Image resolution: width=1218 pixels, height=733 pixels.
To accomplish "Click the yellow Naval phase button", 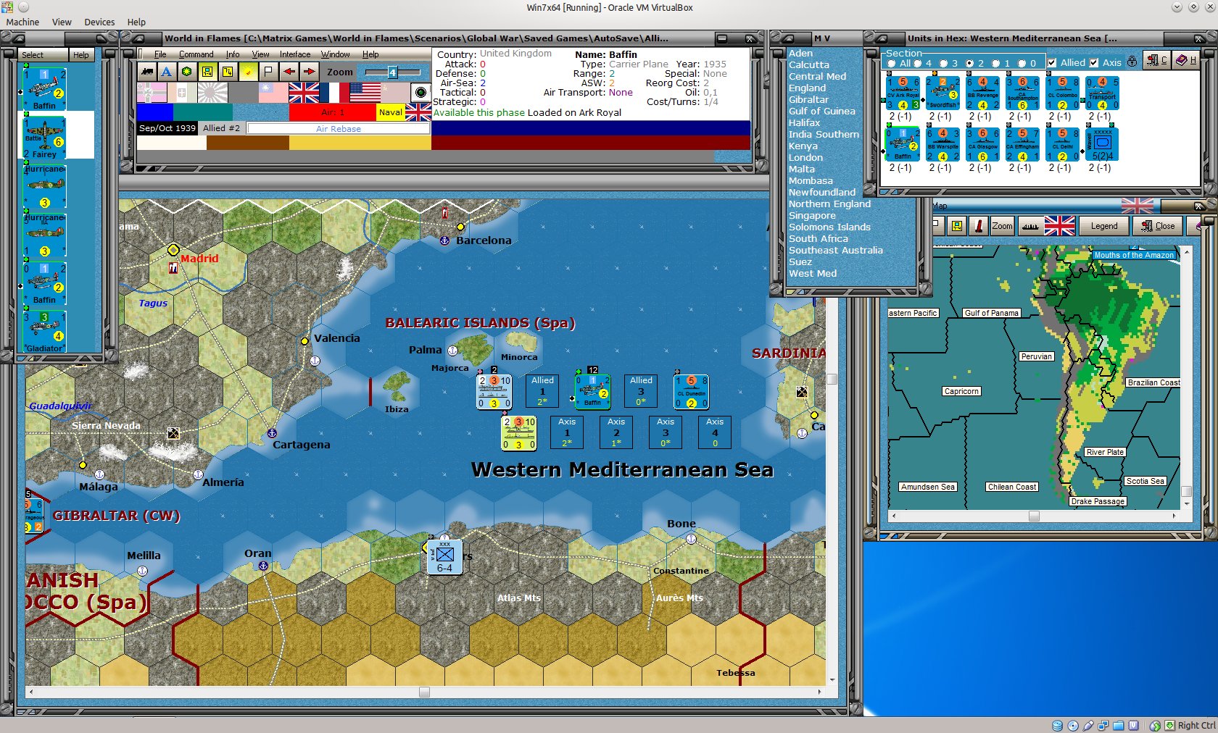I will point(391,112).
